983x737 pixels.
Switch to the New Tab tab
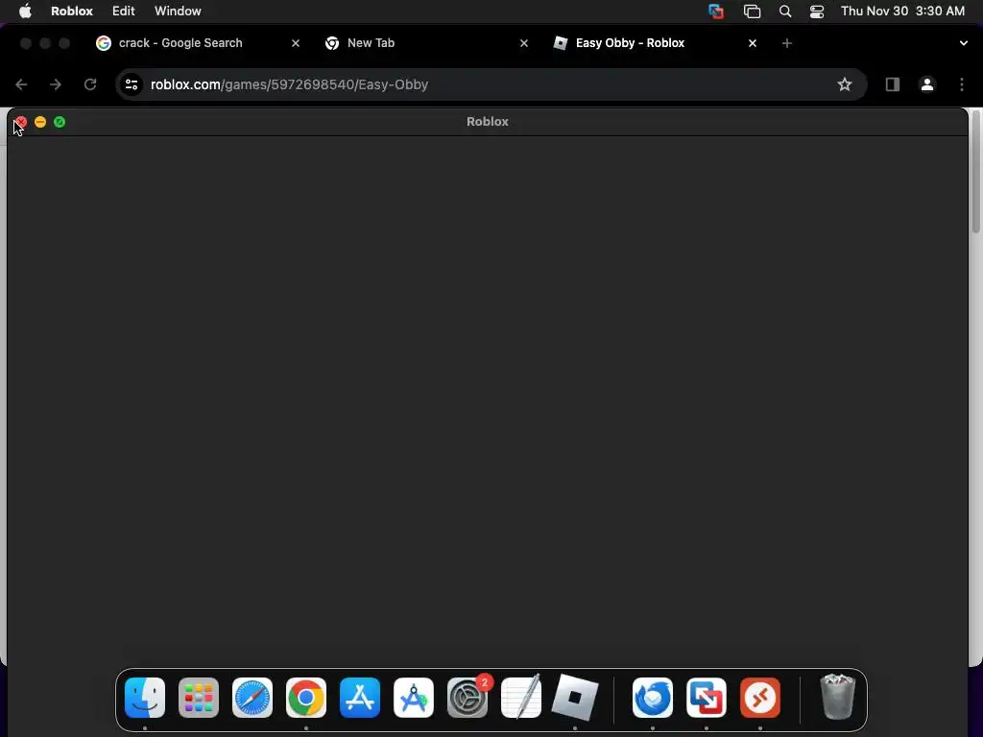point(425,42)
